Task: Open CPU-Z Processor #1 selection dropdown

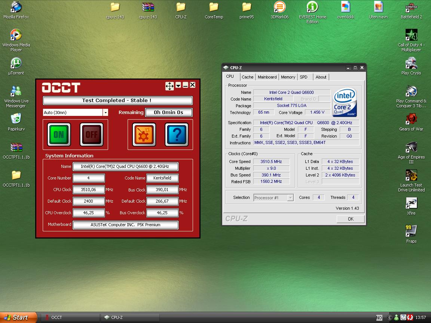Action: (x=290, y=197)
